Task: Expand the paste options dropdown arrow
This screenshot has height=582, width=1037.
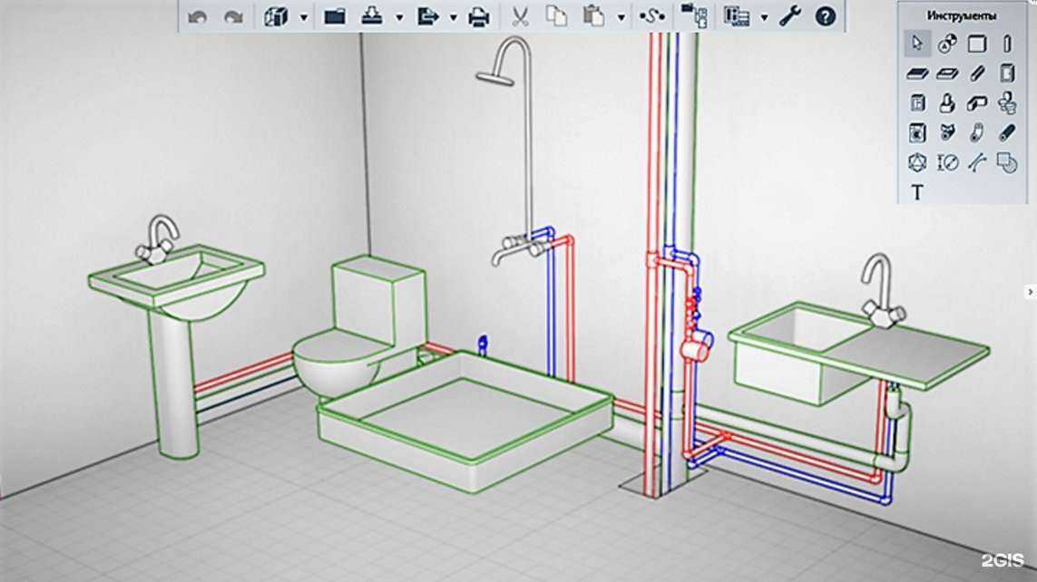Action: click(621, 17)
